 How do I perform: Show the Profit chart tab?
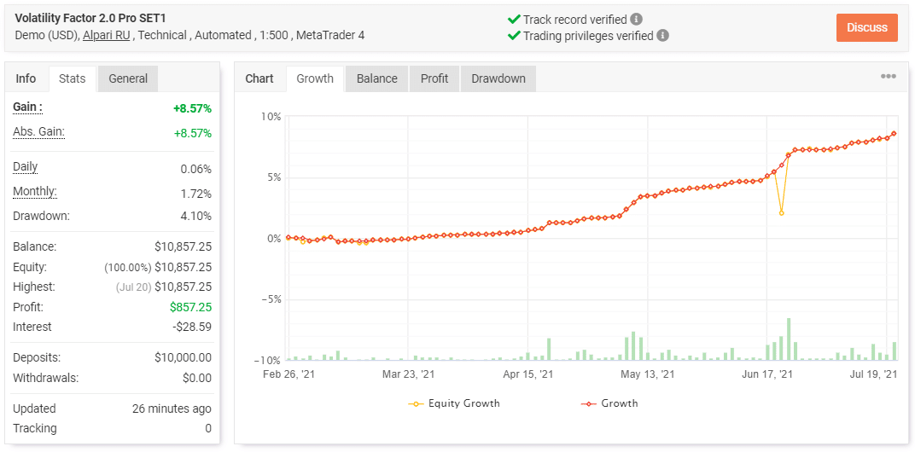coord(434,78)
